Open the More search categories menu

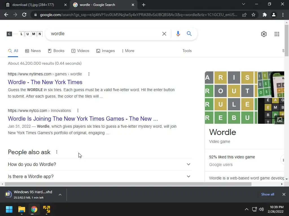[128, 51]
